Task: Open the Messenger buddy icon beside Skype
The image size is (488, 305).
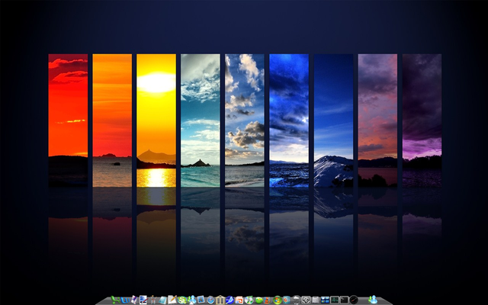Action: (192, 300)
